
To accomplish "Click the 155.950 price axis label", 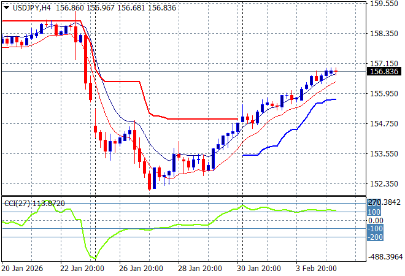I will (384, 93).
